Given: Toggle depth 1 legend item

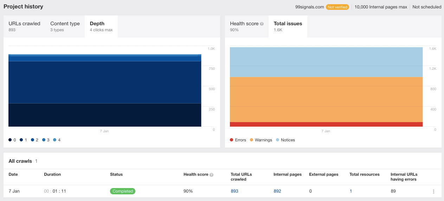Looking at the screenshot, I should tap(24, 140).
